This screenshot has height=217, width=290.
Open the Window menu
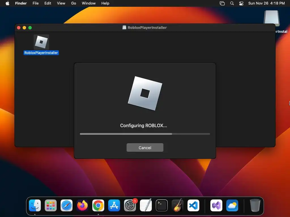(x=89, y=3)
